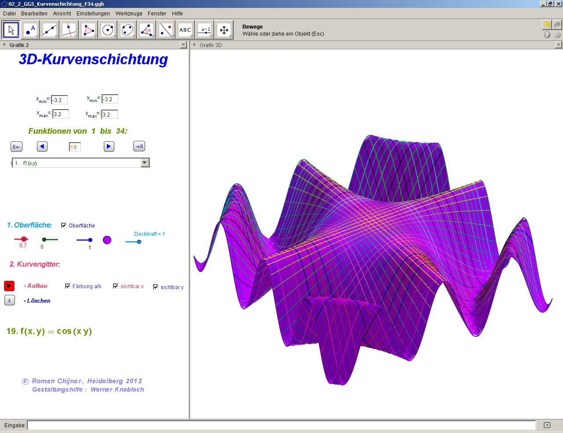Viewport: 563px width, 433px height.
Task: Select the Move (Bewege) arrow tool
Action: point(11,30)
